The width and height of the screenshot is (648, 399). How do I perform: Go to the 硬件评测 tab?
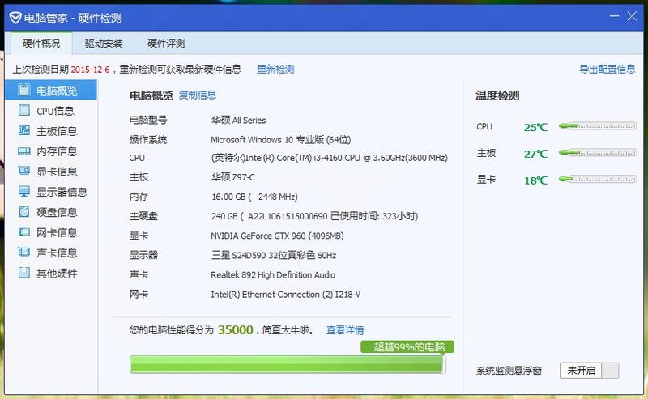coord(166,44)
